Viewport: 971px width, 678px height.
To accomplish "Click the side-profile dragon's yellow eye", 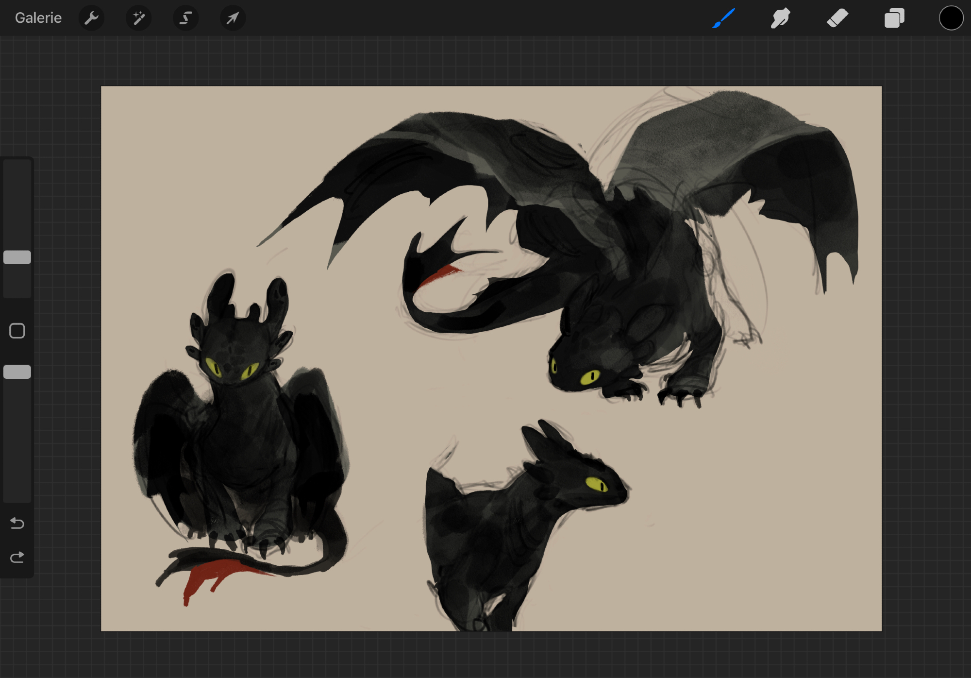I will (596, 484).
